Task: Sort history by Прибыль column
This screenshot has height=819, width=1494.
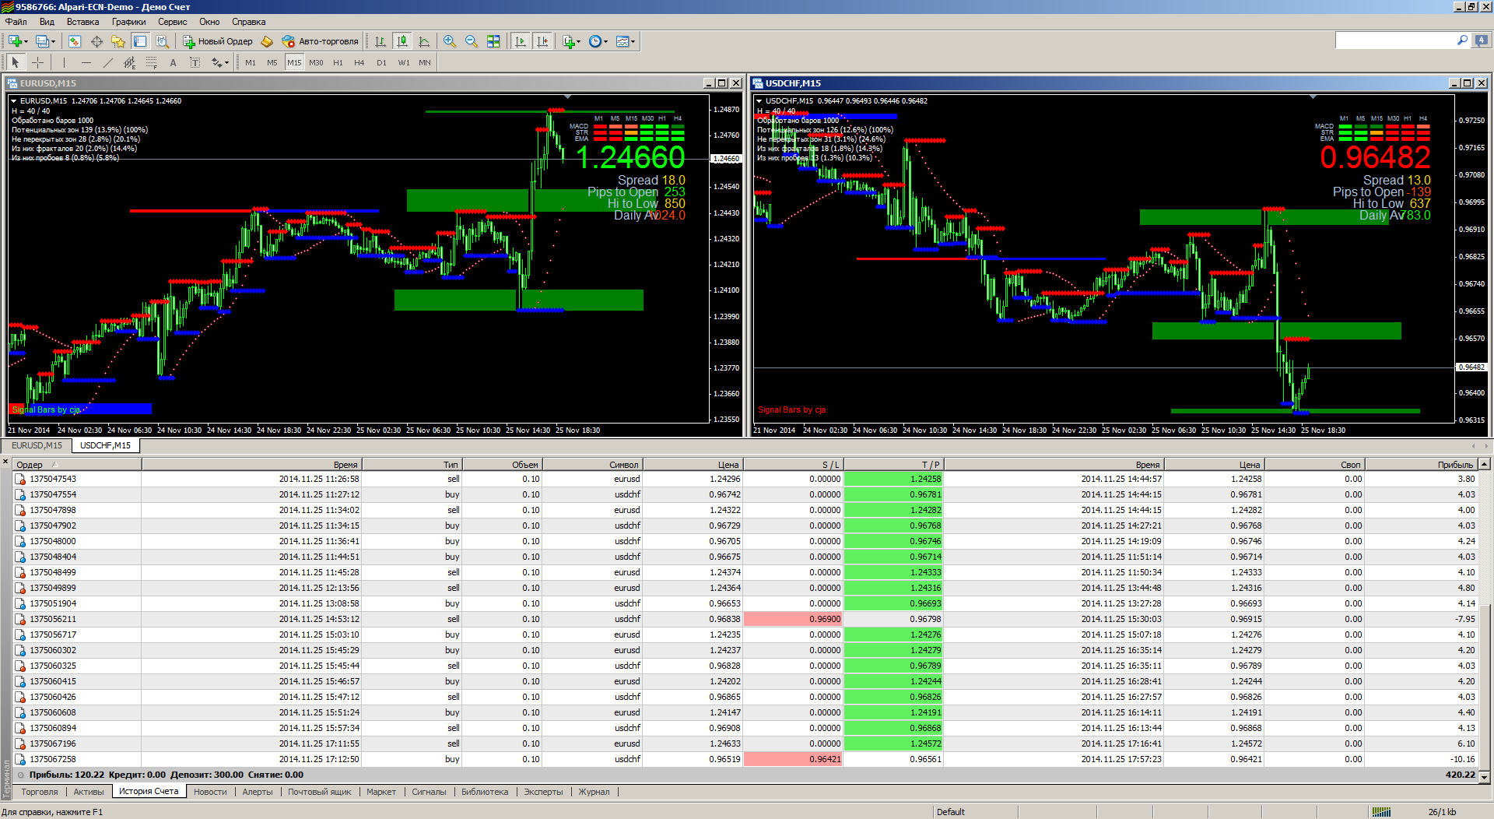Action: tap(1421, 465)
